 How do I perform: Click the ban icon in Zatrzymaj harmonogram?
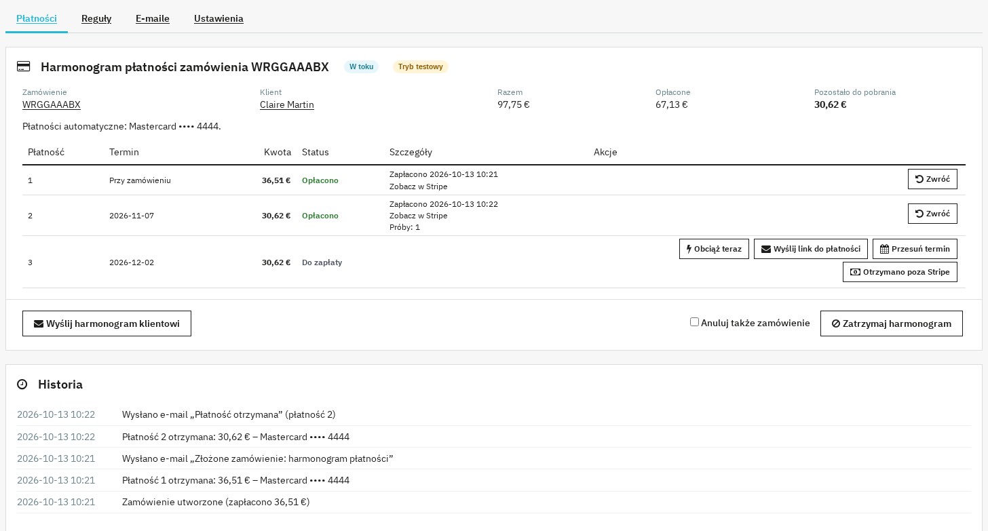[836, 324]
